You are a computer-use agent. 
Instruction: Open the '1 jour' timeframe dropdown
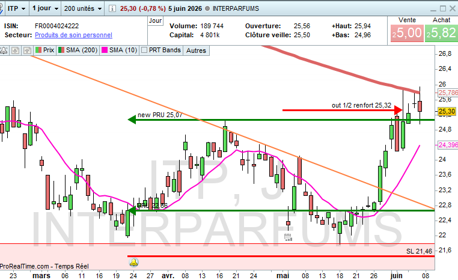[45, 8]
